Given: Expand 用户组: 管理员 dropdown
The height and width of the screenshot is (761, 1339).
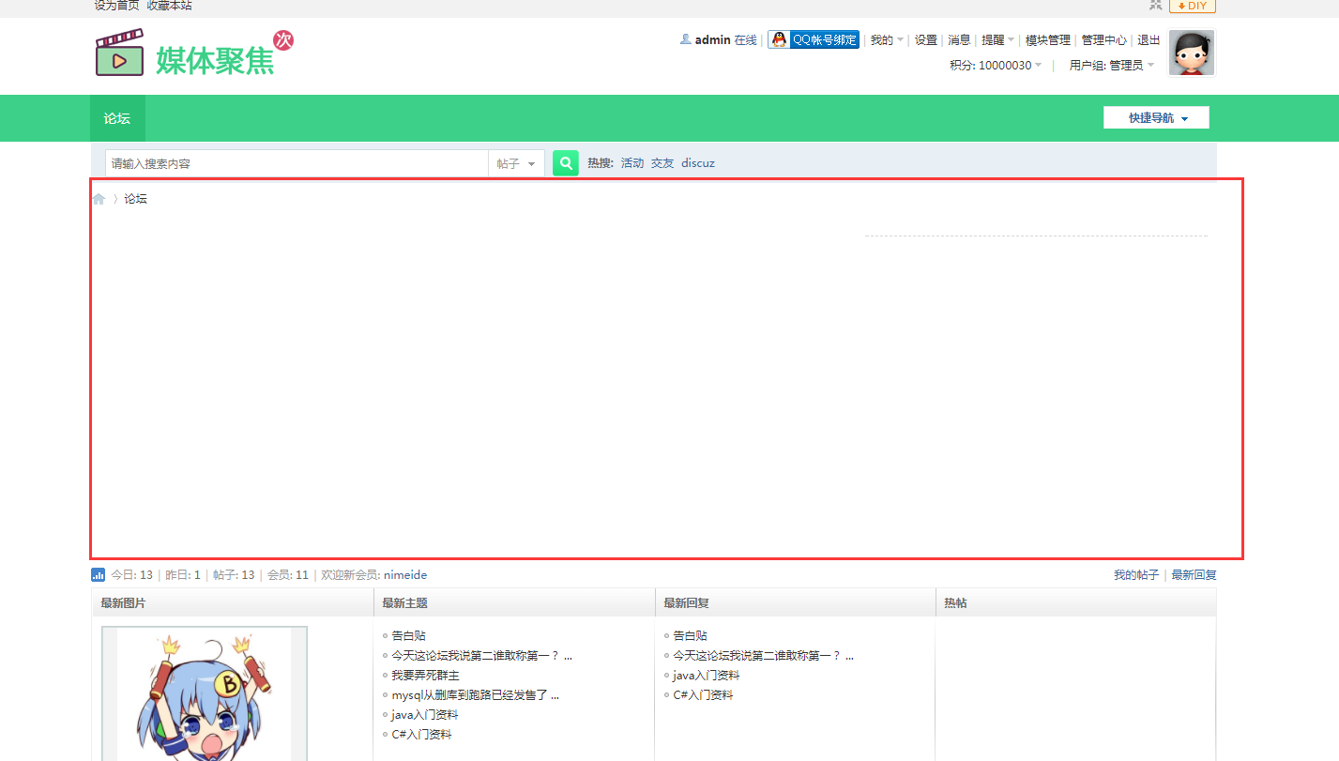Looking at the screenshot, I should (1112, 66).
